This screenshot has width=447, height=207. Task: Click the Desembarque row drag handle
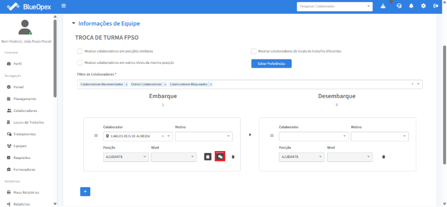272,136
